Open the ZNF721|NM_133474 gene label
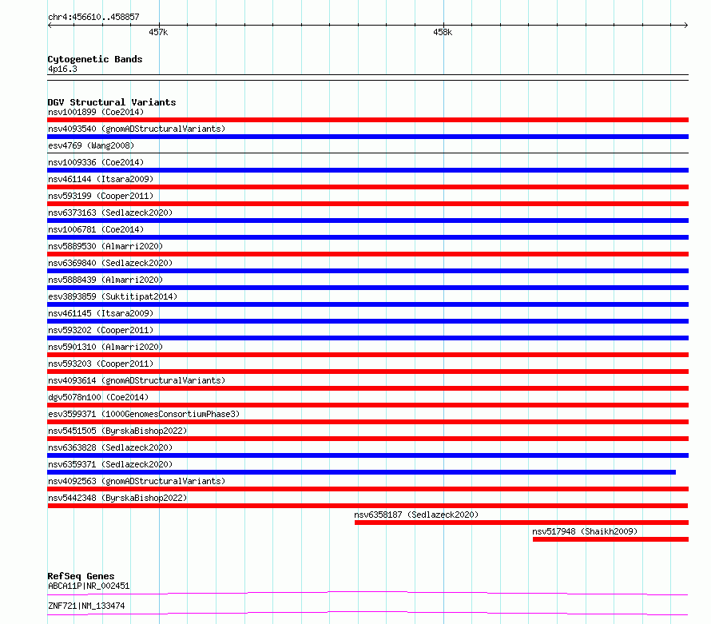The width and height of the screenshot is (711, 624). pos(86,606)
